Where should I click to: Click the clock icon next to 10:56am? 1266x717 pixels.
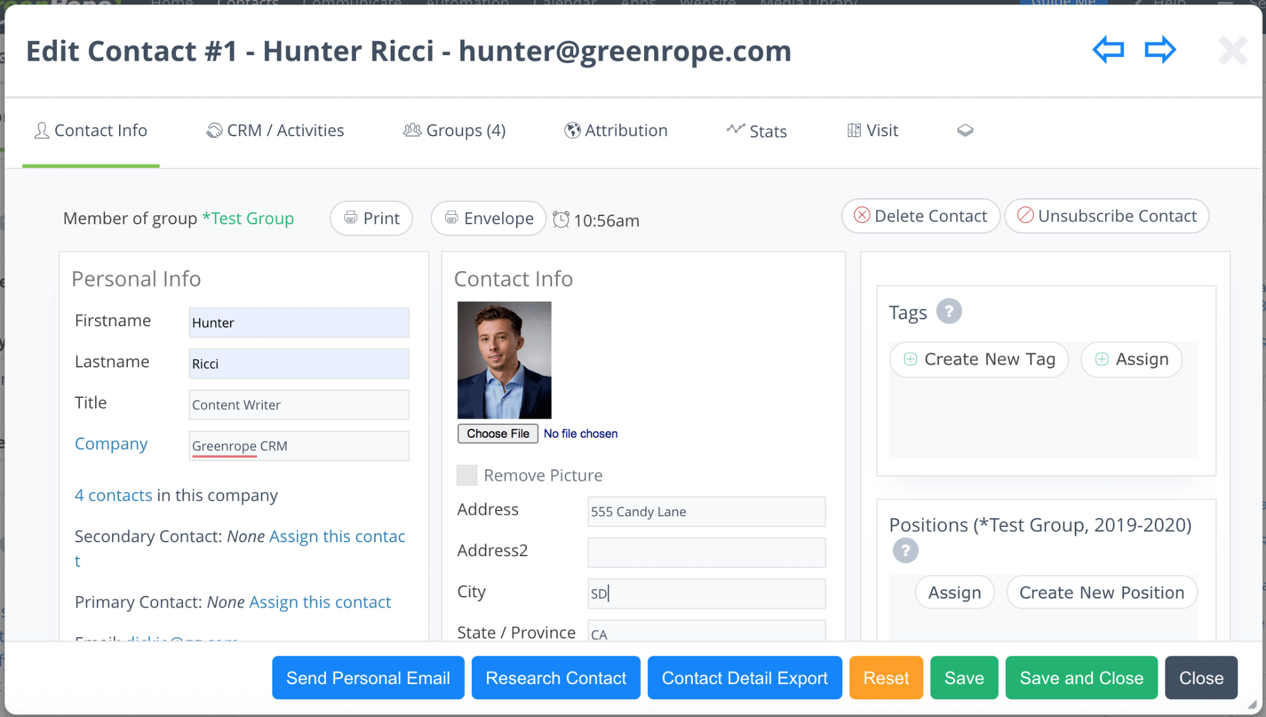click(x=561, y=220)
